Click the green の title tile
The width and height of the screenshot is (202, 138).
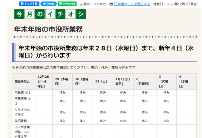[40, 14]
